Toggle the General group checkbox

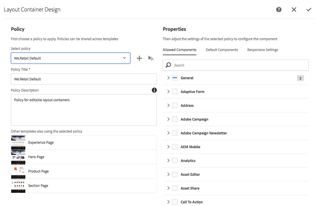click(x=175, y=78)
